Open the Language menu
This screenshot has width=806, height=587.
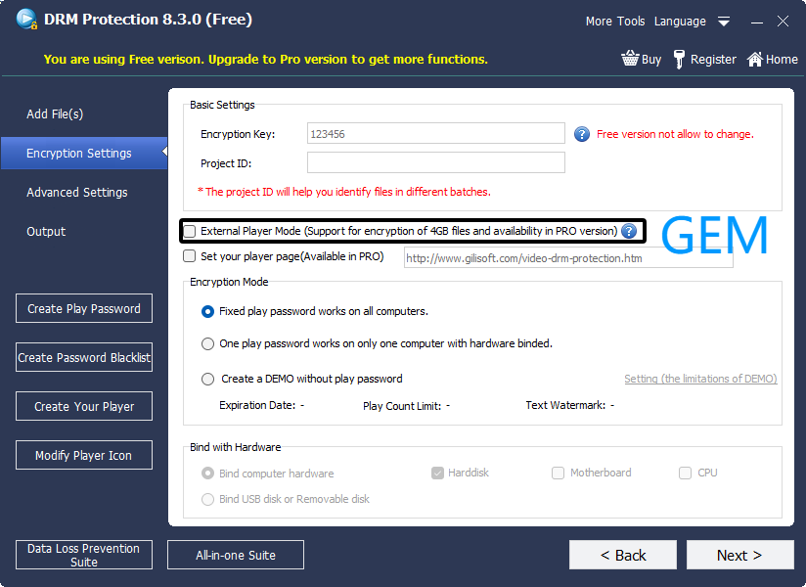click(680, 22)
